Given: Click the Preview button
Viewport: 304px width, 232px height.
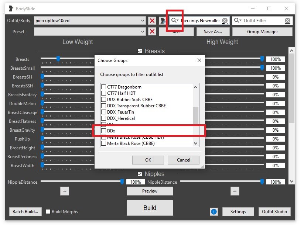Looking at the screenshot, I should [x=150, y=191].
